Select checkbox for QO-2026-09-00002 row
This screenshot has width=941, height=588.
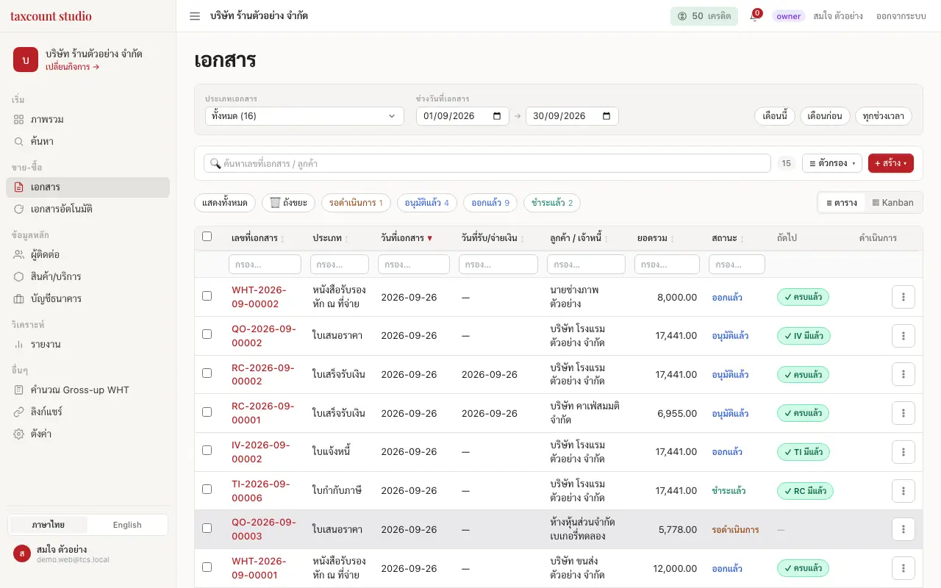coord(207,334)
